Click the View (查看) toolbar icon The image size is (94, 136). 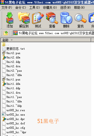tap(52, 20)
